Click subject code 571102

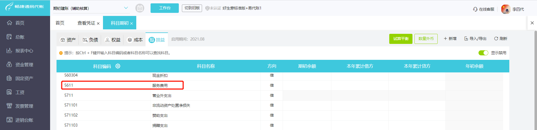(71, 115)
